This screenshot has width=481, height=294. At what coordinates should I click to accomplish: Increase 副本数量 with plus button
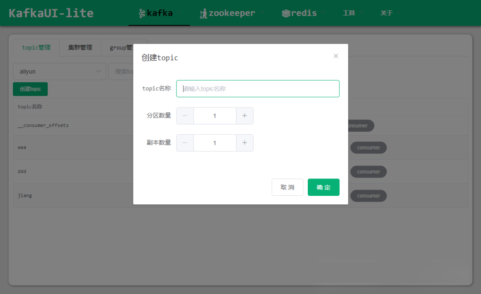pos(245,143)
